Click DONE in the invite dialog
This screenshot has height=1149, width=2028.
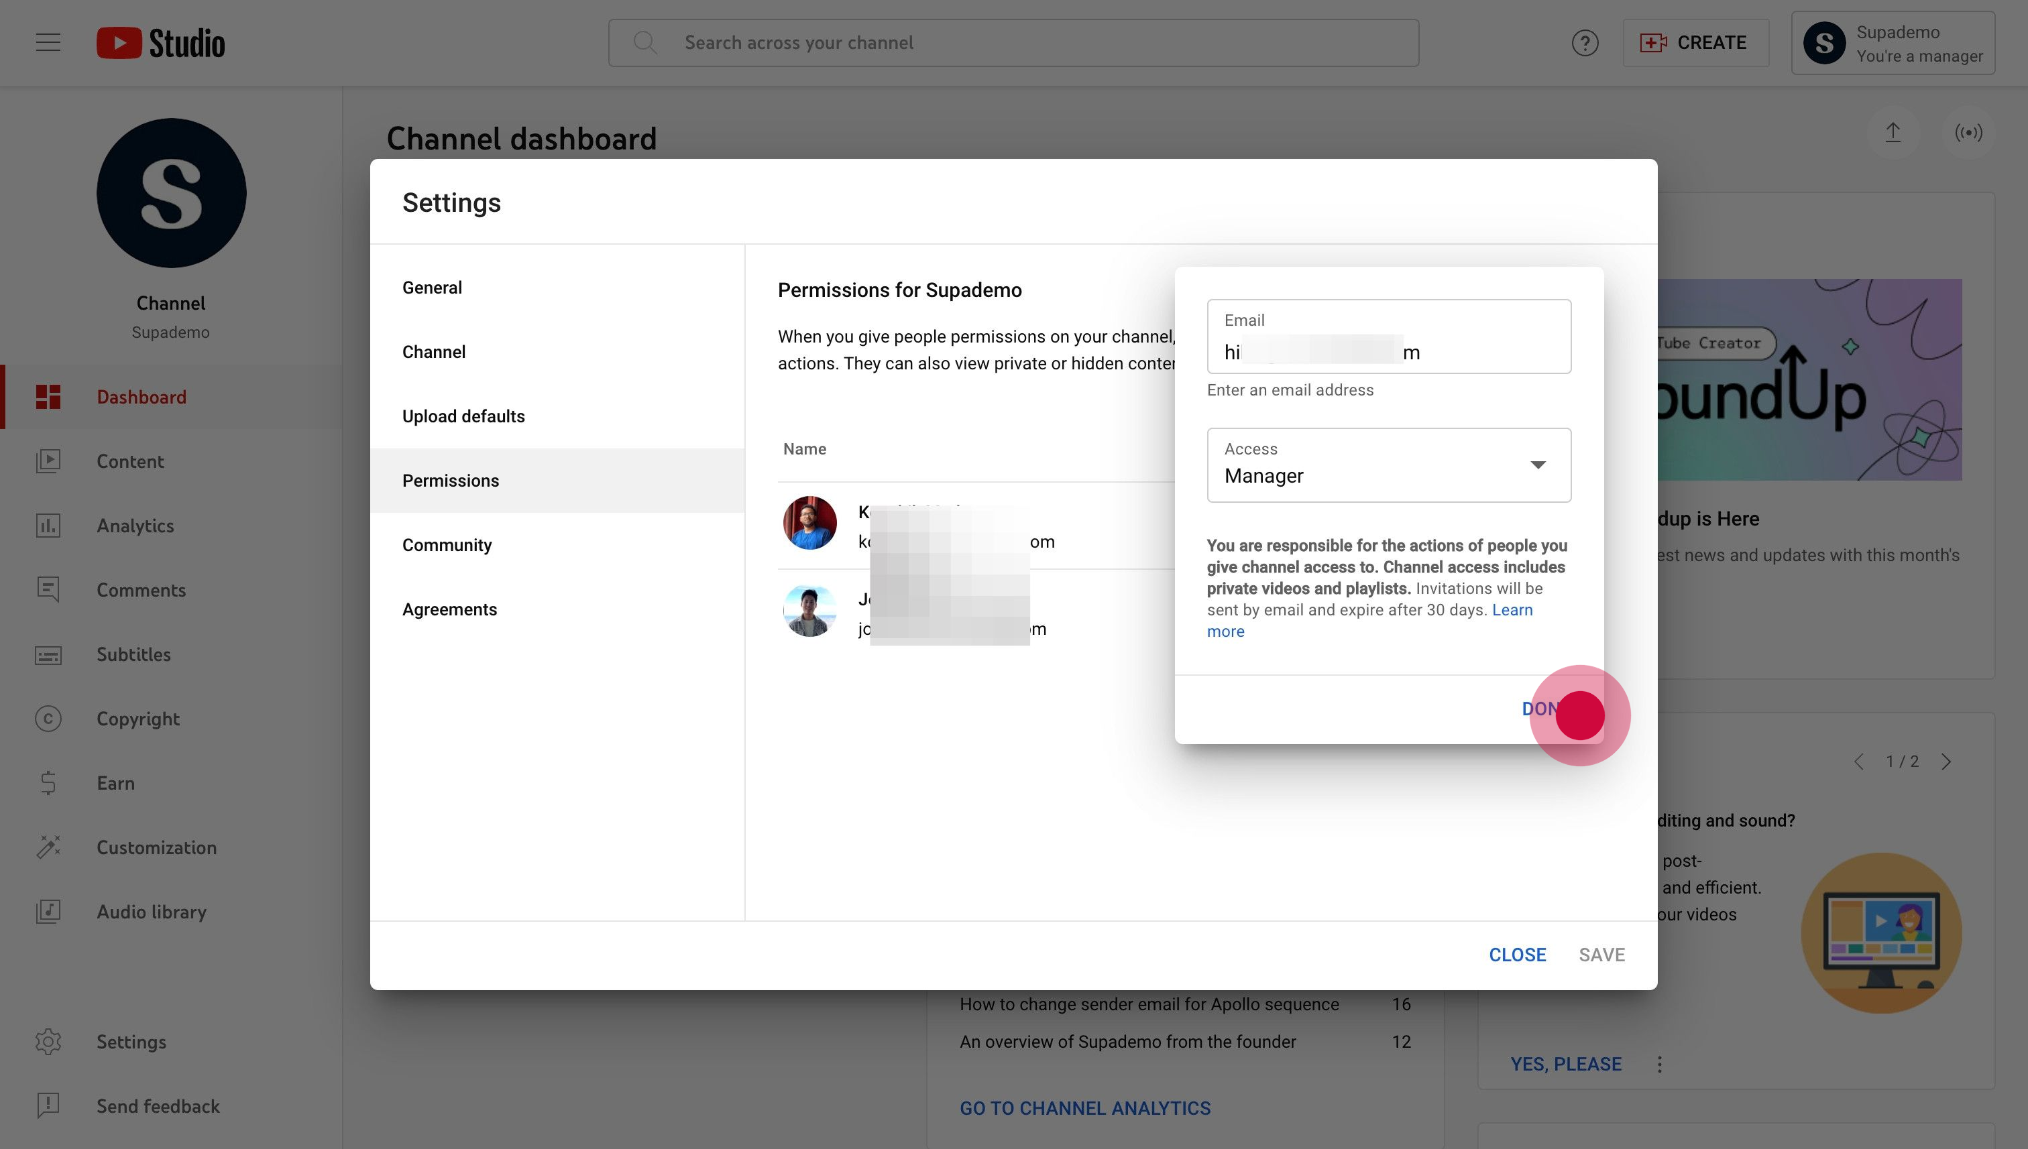[x=1548, y=709]
